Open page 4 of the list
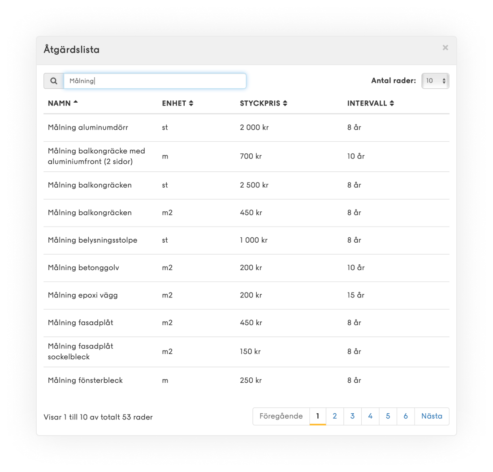Viewport: 493px width, 472px height. click(x=370, y=416)
